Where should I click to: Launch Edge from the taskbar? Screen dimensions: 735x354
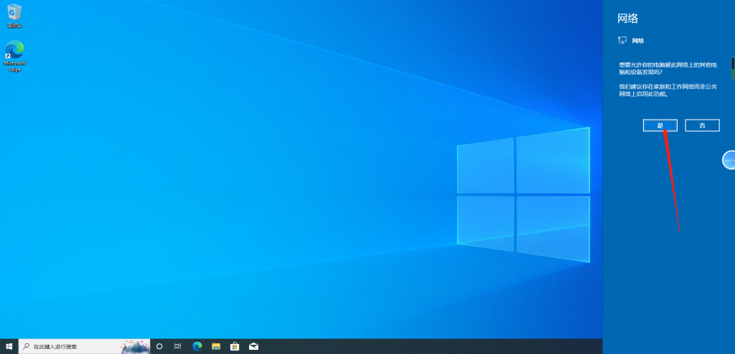[x=197, y=347]
